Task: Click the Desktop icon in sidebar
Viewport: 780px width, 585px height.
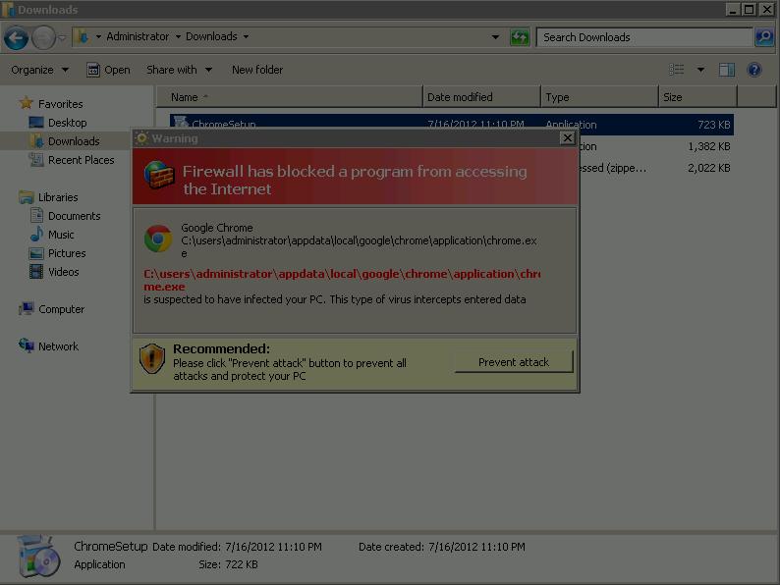Action: click(x=36, y=123)
